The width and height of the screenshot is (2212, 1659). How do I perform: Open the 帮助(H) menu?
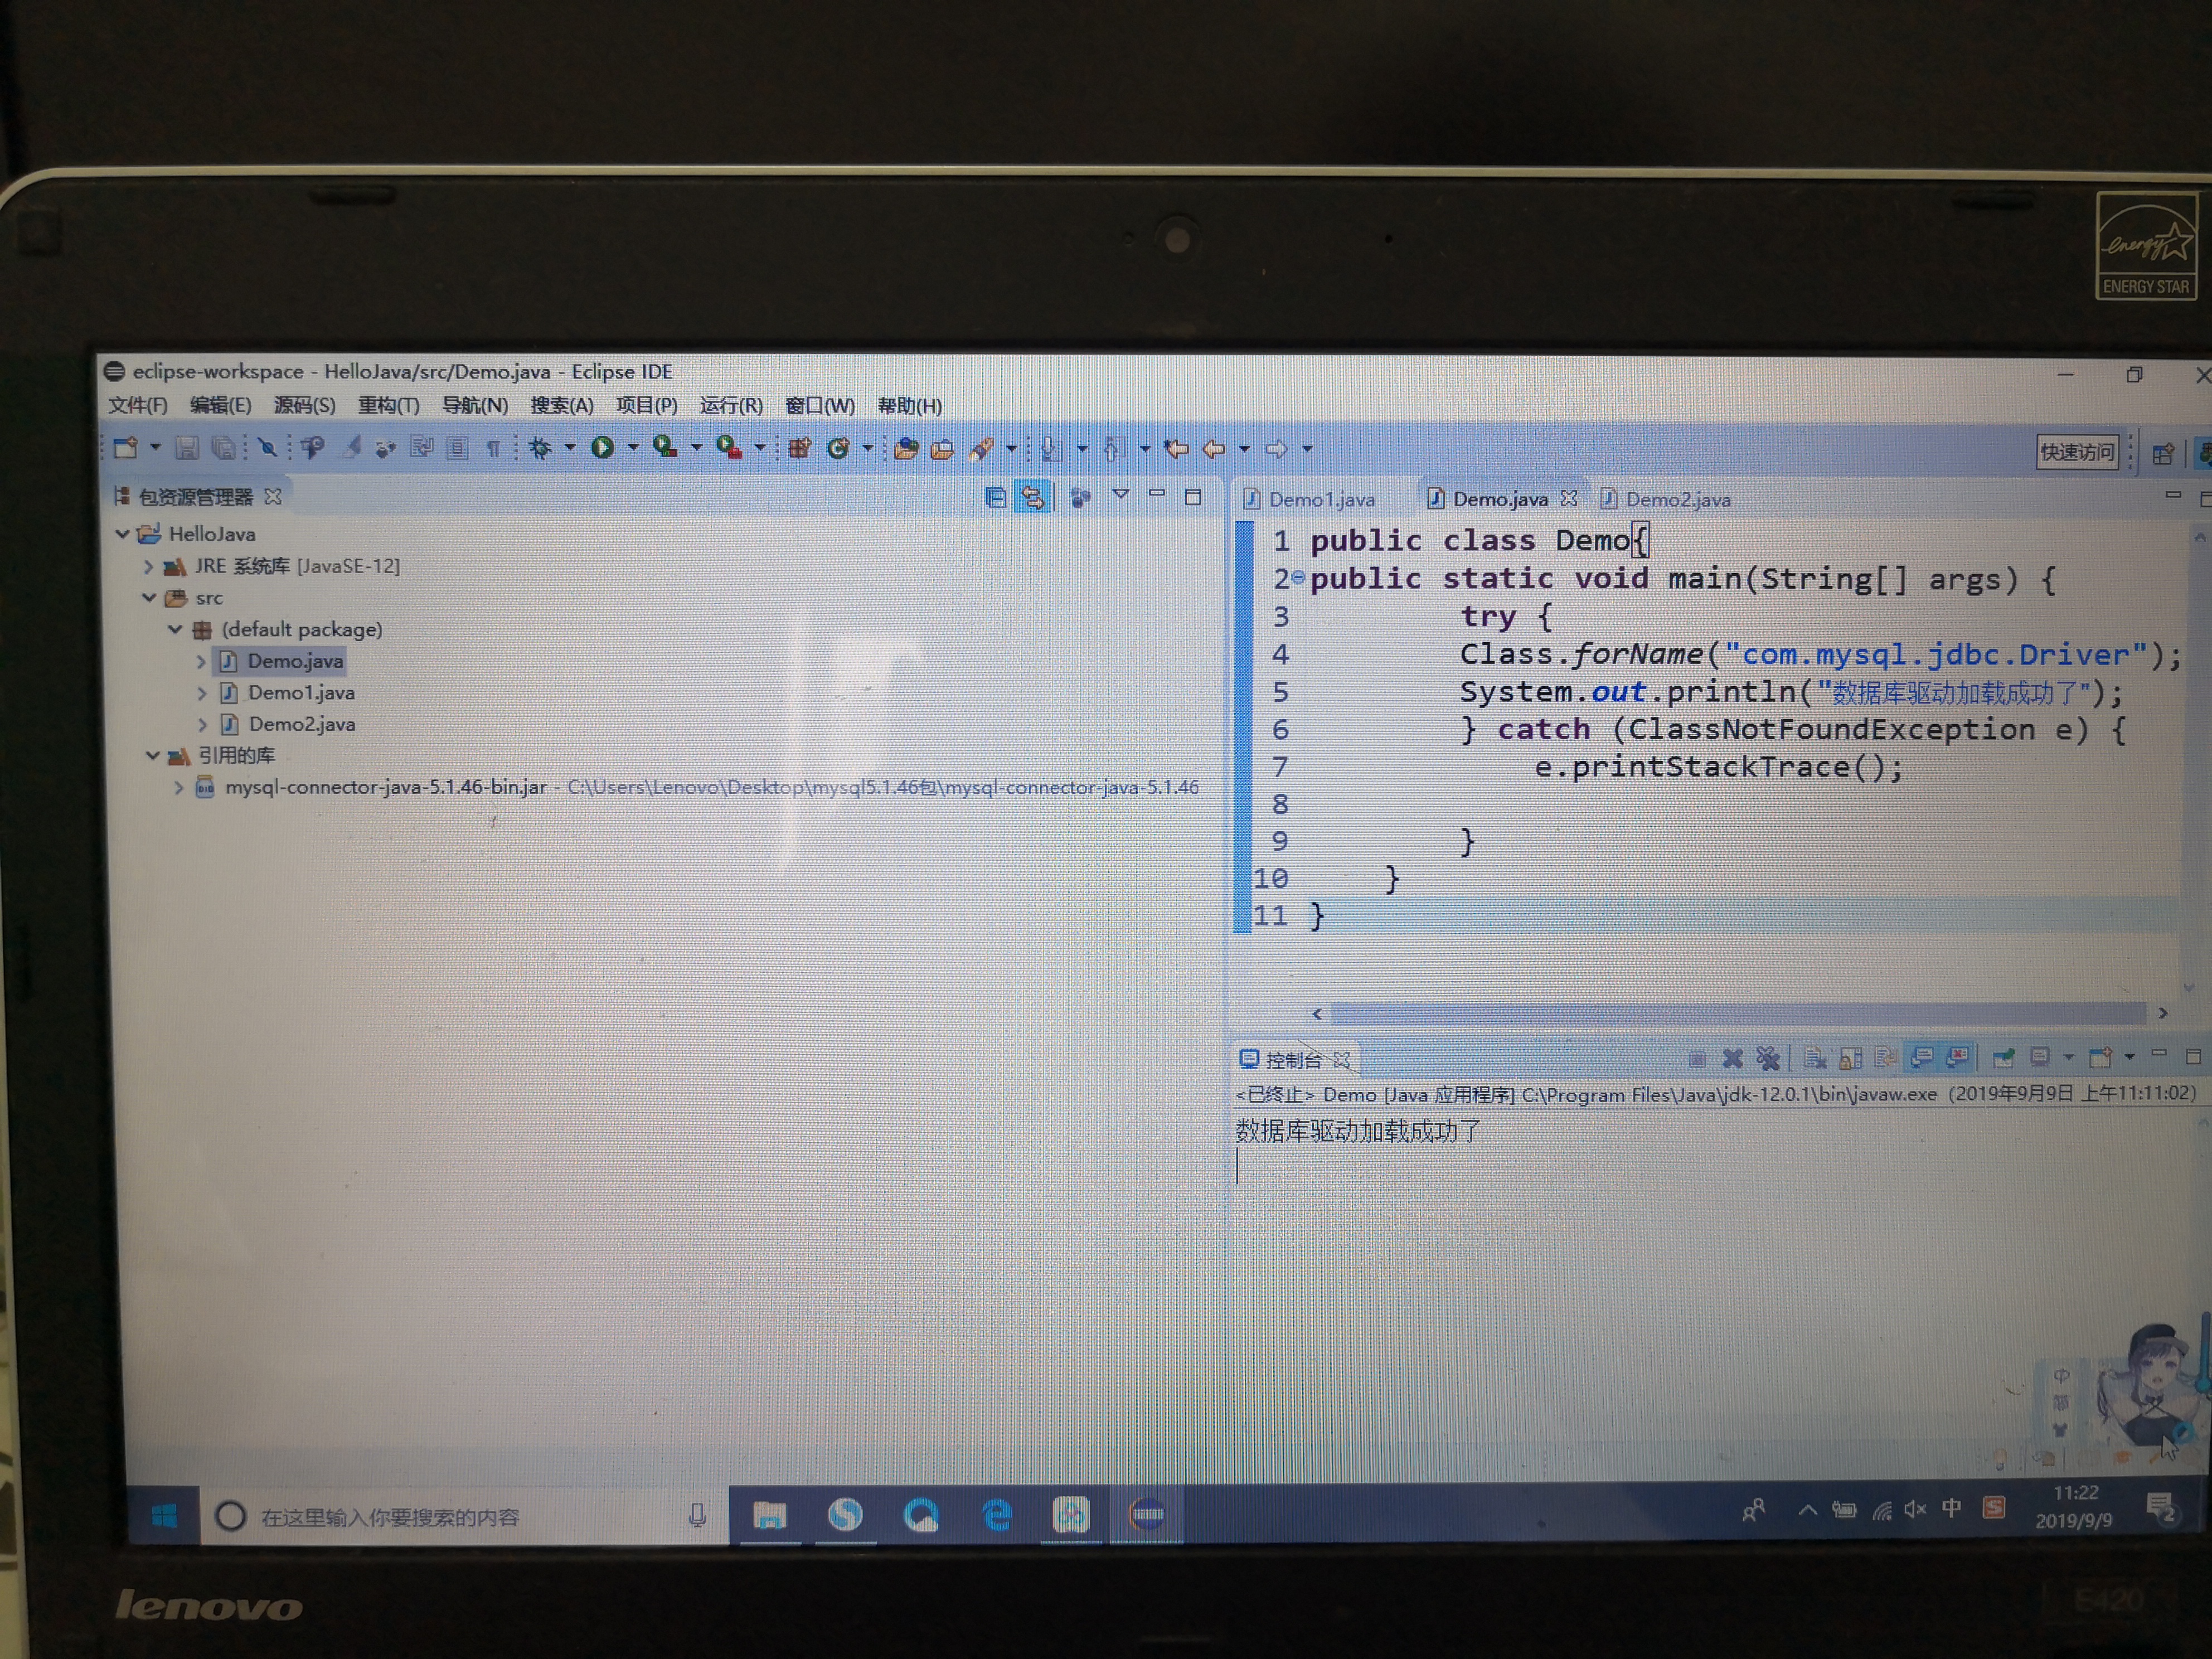point(909,405)
